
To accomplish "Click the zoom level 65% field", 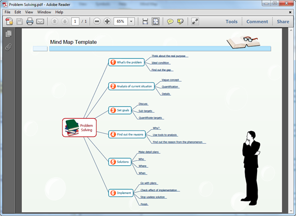I will [x=121, y=22].
